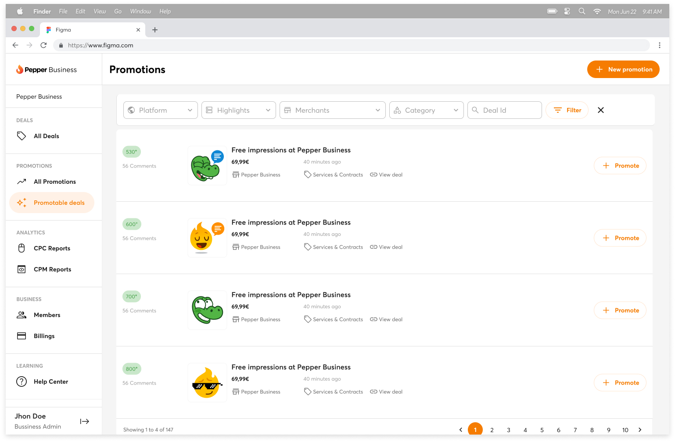
Task: Click the Promotable deals sparkle icon
Action: (22, 203)
